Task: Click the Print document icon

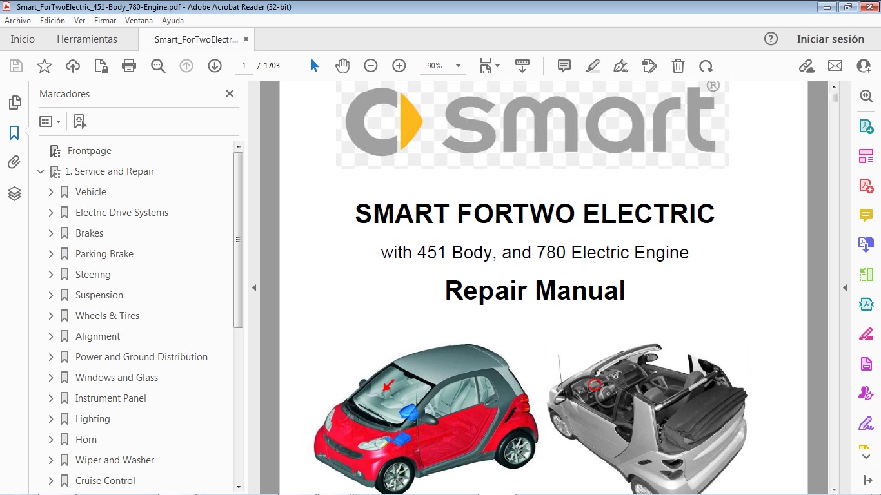Action: pos(128,65)
